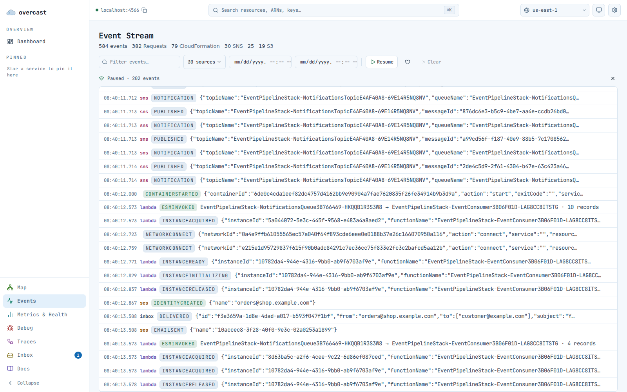Click the Map icon in sidebar
This screenshot has height=392, width=627.
[x=10, y=288]
